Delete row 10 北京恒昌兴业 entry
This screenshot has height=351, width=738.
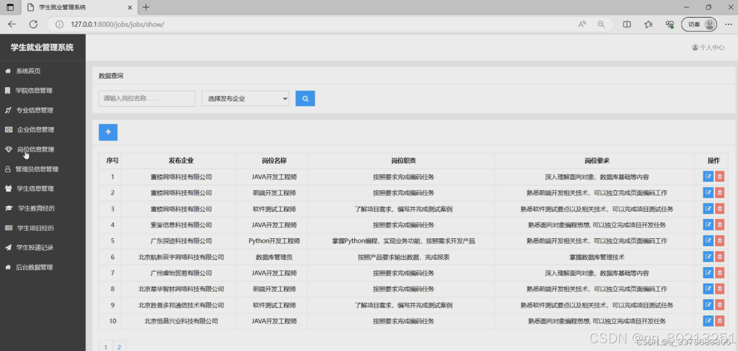click(719, 321)
